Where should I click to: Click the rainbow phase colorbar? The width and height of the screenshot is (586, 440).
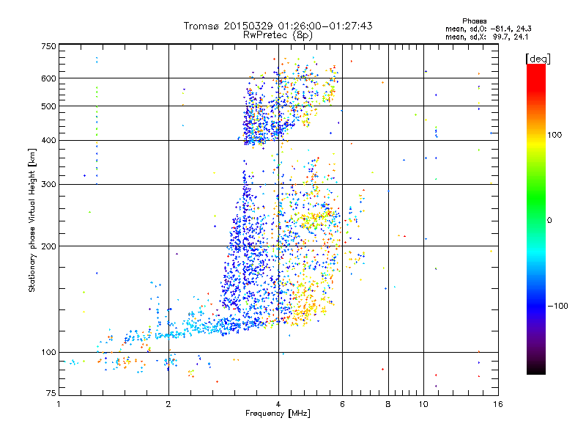(x=536, y=219)
